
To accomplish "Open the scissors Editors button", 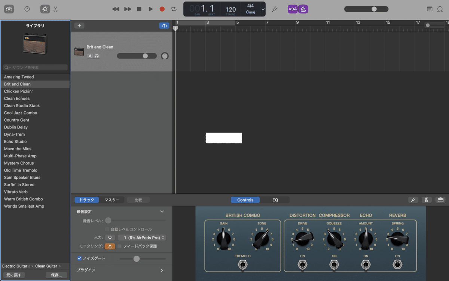I will click(x=55, y=9).
